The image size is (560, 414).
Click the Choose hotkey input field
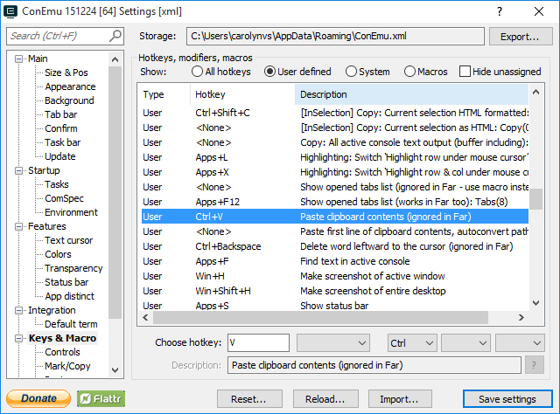tap(258, 342)
